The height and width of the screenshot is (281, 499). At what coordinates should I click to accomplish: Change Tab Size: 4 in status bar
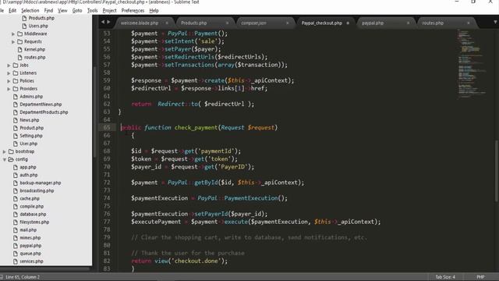tap(445, 277)
